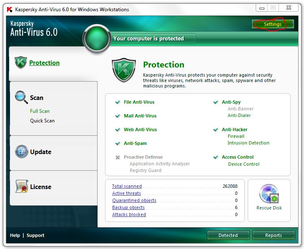Open Proactive Defense component
304x249 pixels.
(x=143, y=157)
